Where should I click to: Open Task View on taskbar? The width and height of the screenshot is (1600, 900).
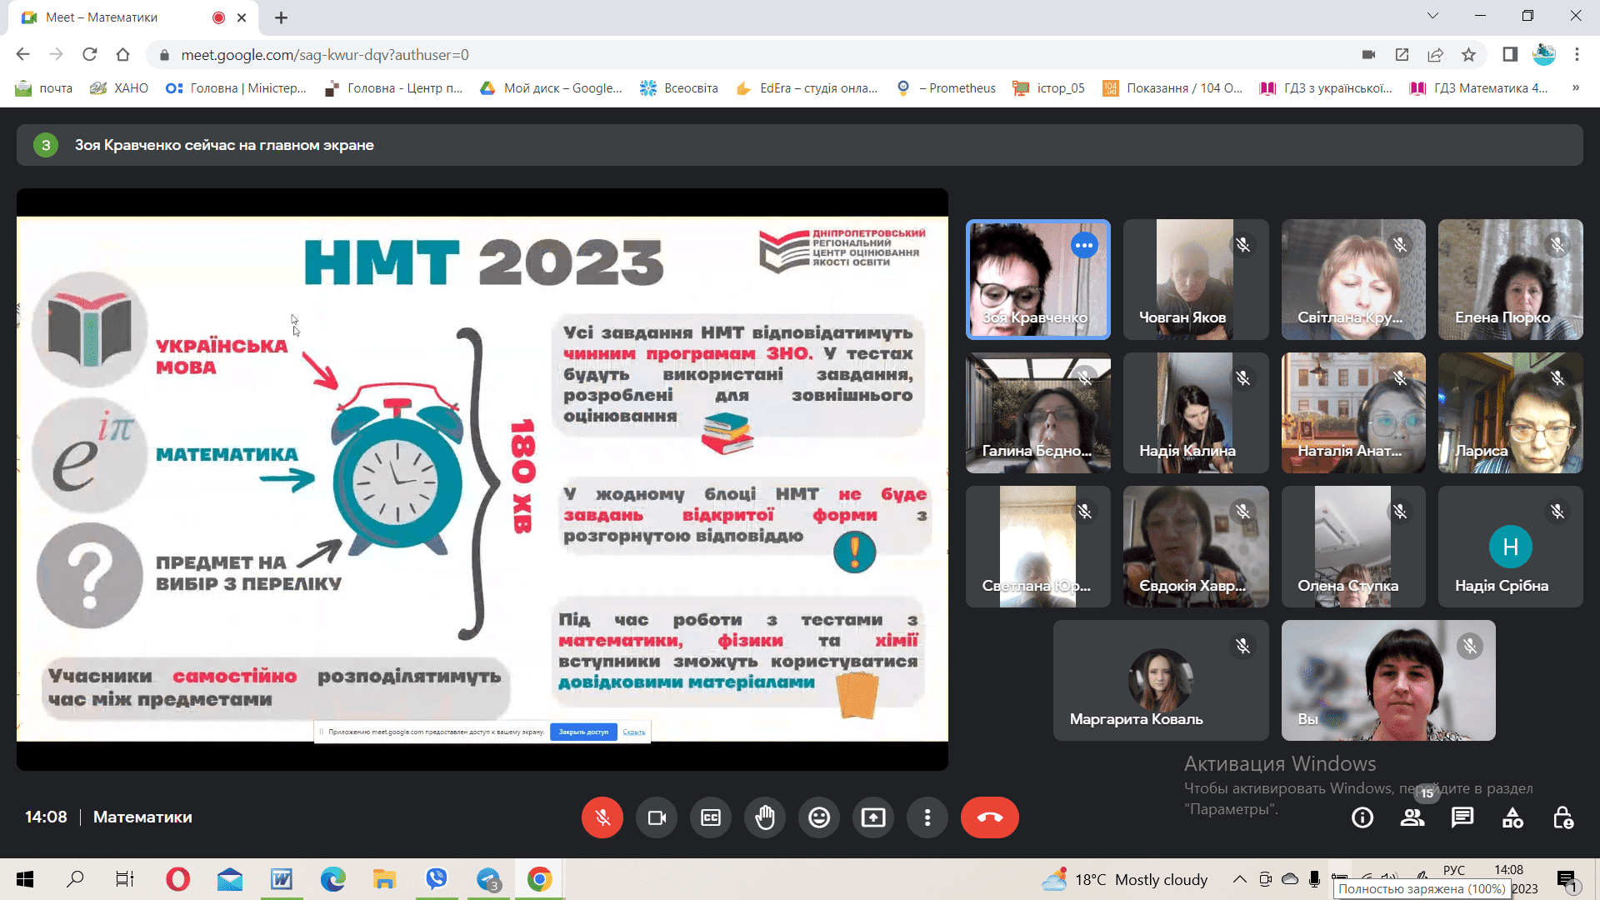click(125, 879)
